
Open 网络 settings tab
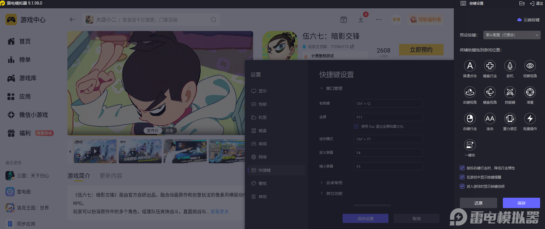point(276,157)
